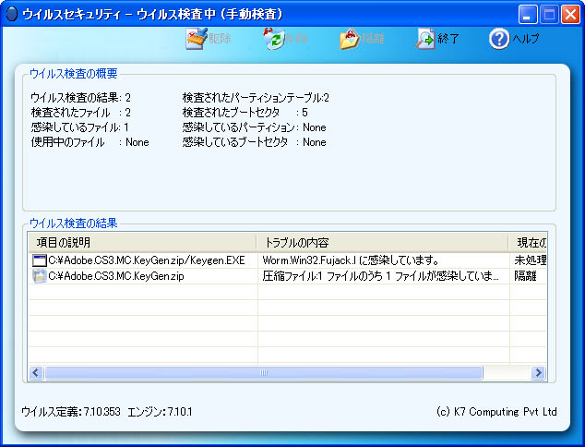Click the 終了 (finish) toolbar icon
Screen dimensions: 585x447
(425, 39)
